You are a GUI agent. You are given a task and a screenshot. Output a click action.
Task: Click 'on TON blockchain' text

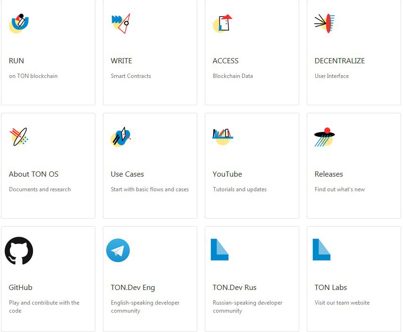(x=33, y=76)
